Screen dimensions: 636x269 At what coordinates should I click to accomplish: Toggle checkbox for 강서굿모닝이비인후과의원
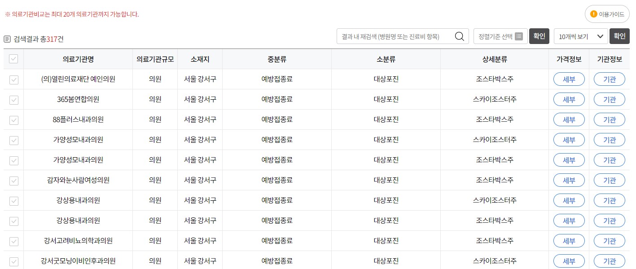point(14,261)
